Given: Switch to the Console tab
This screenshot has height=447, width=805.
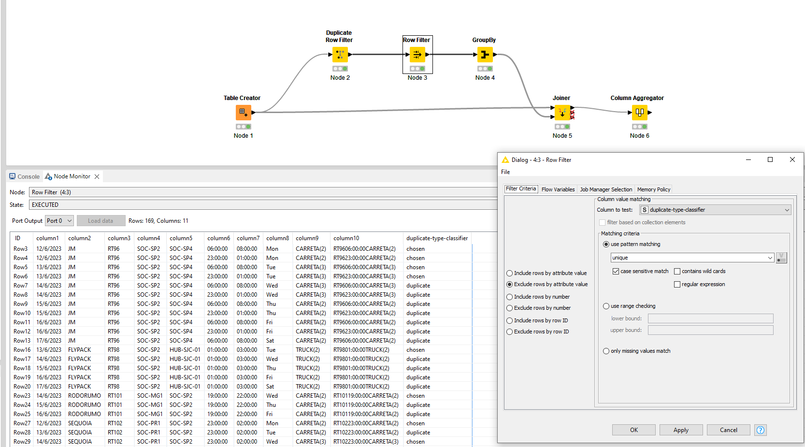Looking at the screenshot, I should tap(25, 176).
